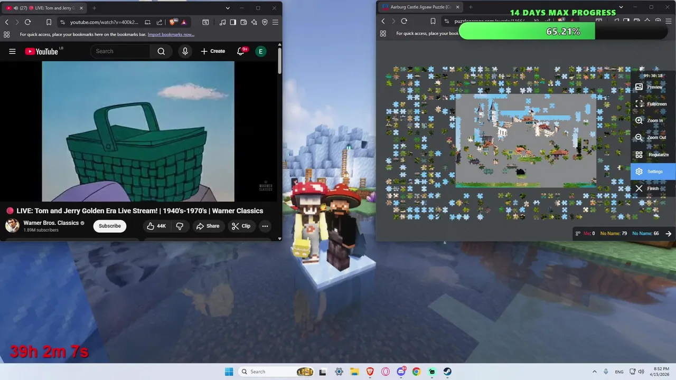Regularize the puzzle pieces
The width and height of the screenshot is (676, 380).
pos(652,155)
